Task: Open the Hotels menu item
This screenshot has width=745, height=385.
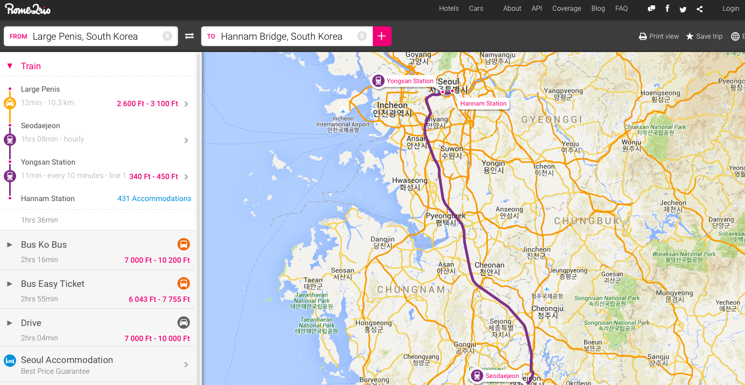Action: [x=449, y=9]
